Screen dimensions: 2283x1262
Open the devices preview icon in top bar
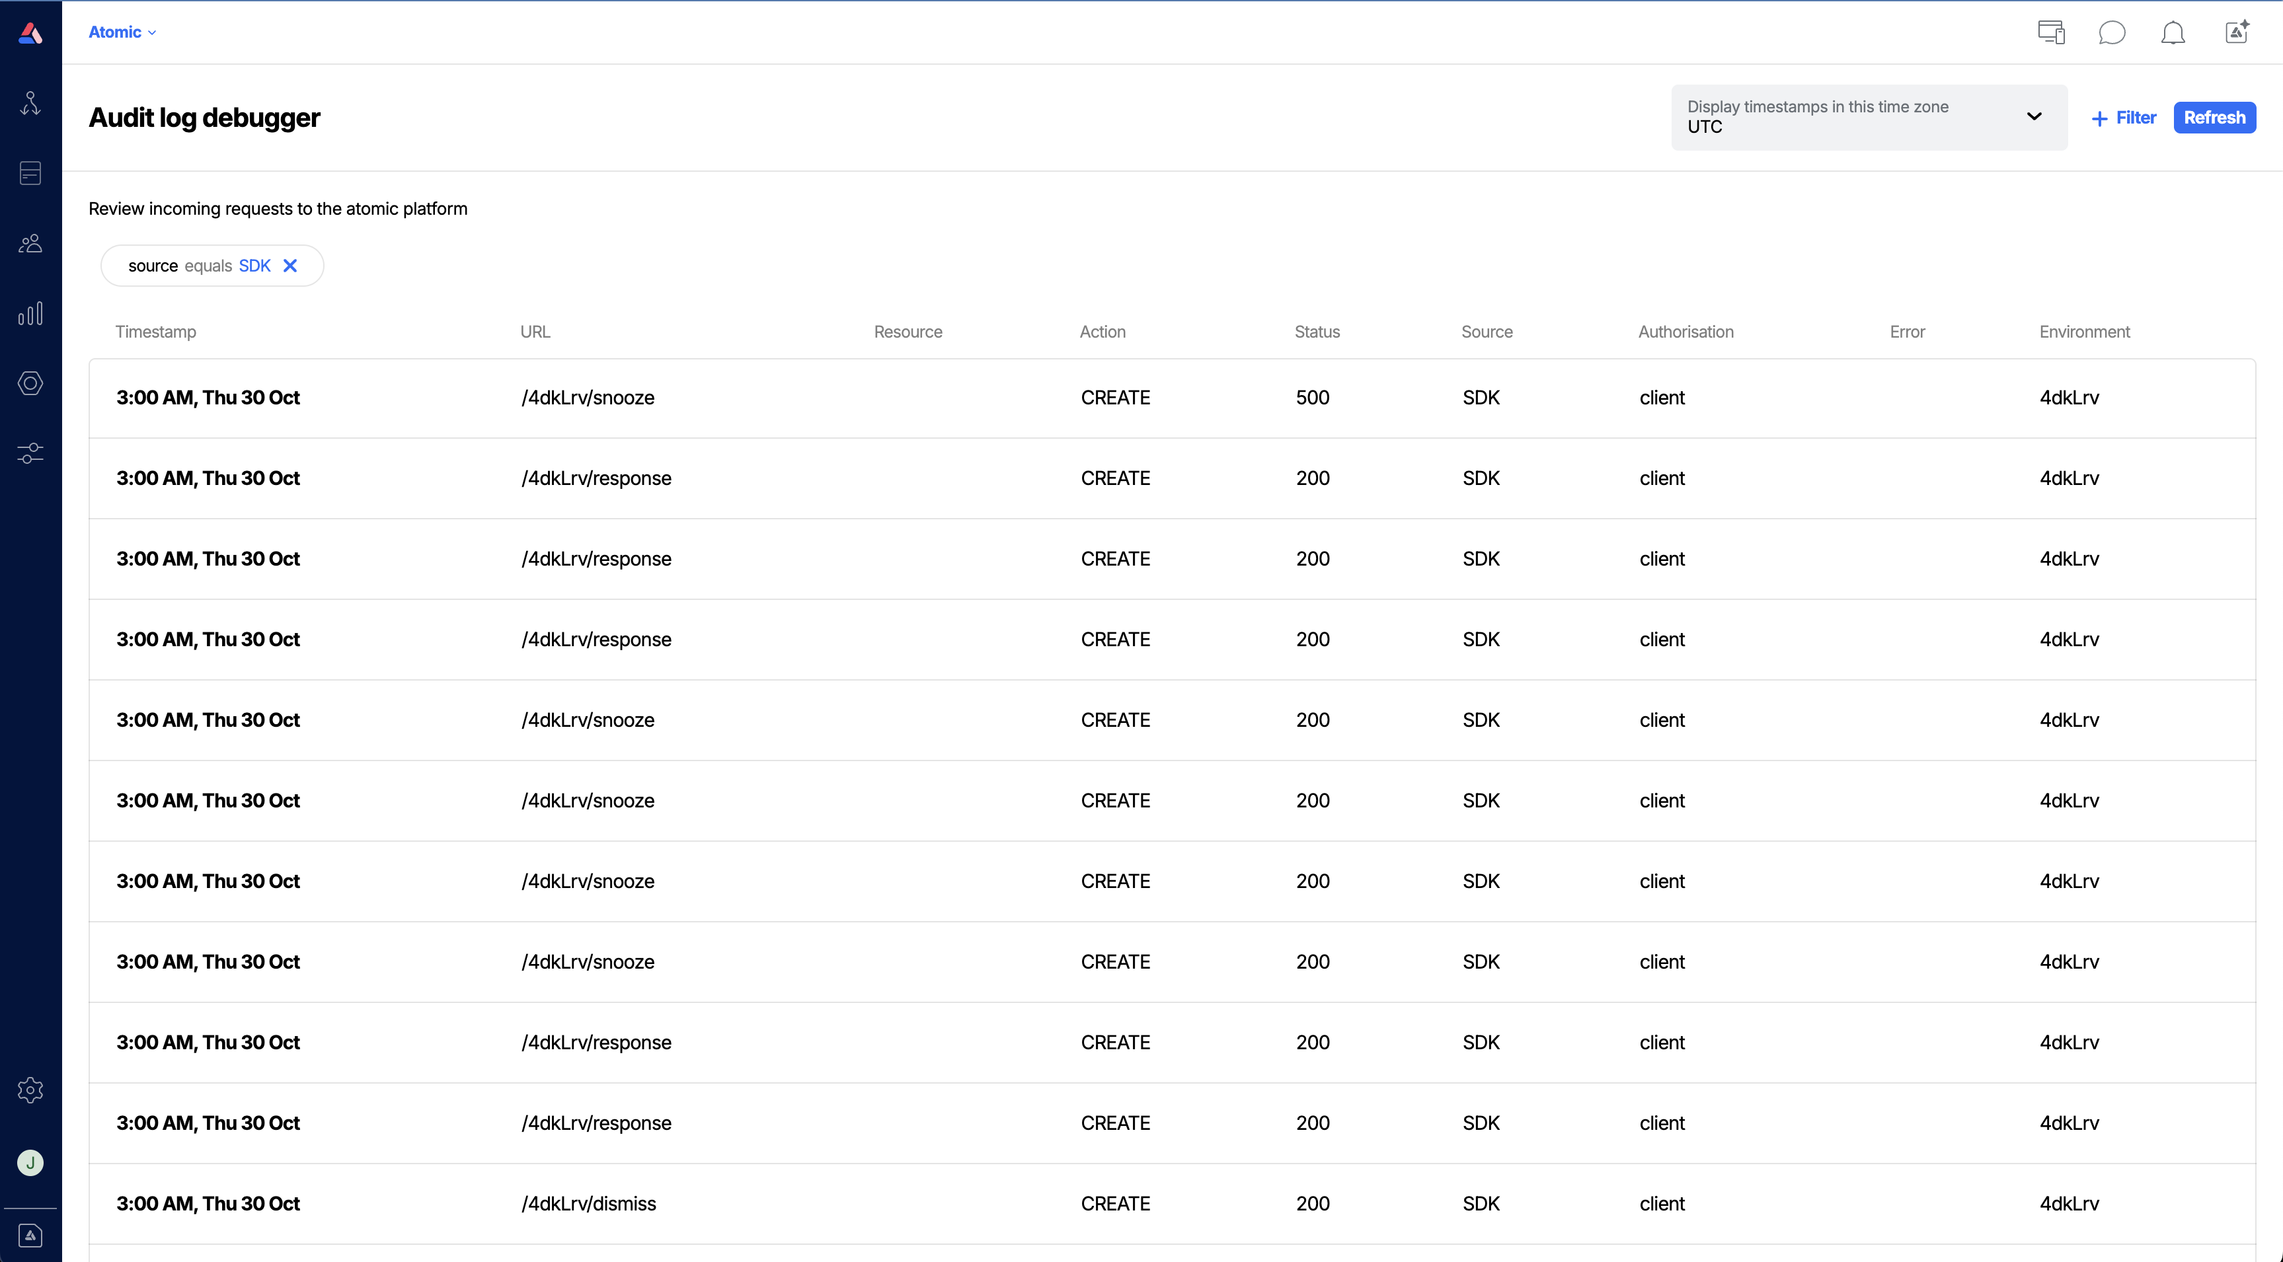point(2052,32)
